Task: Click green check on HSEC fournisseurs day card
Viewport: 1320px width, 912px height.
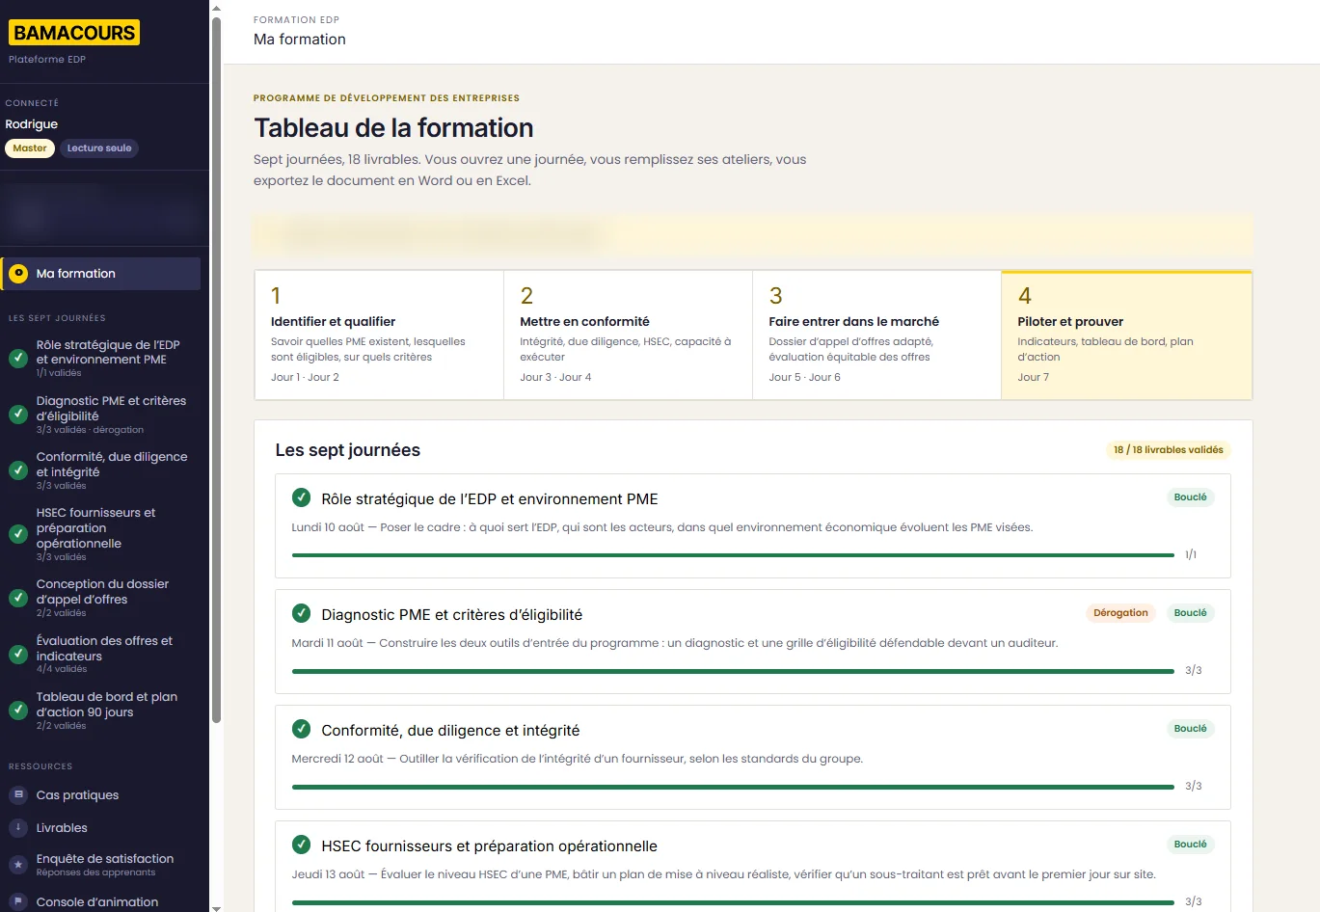Action: 301,845
